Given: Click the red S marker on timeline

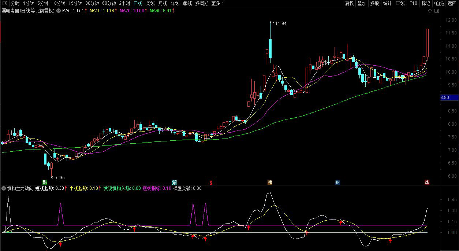Looking at the screenshot, I should (211, 182).
